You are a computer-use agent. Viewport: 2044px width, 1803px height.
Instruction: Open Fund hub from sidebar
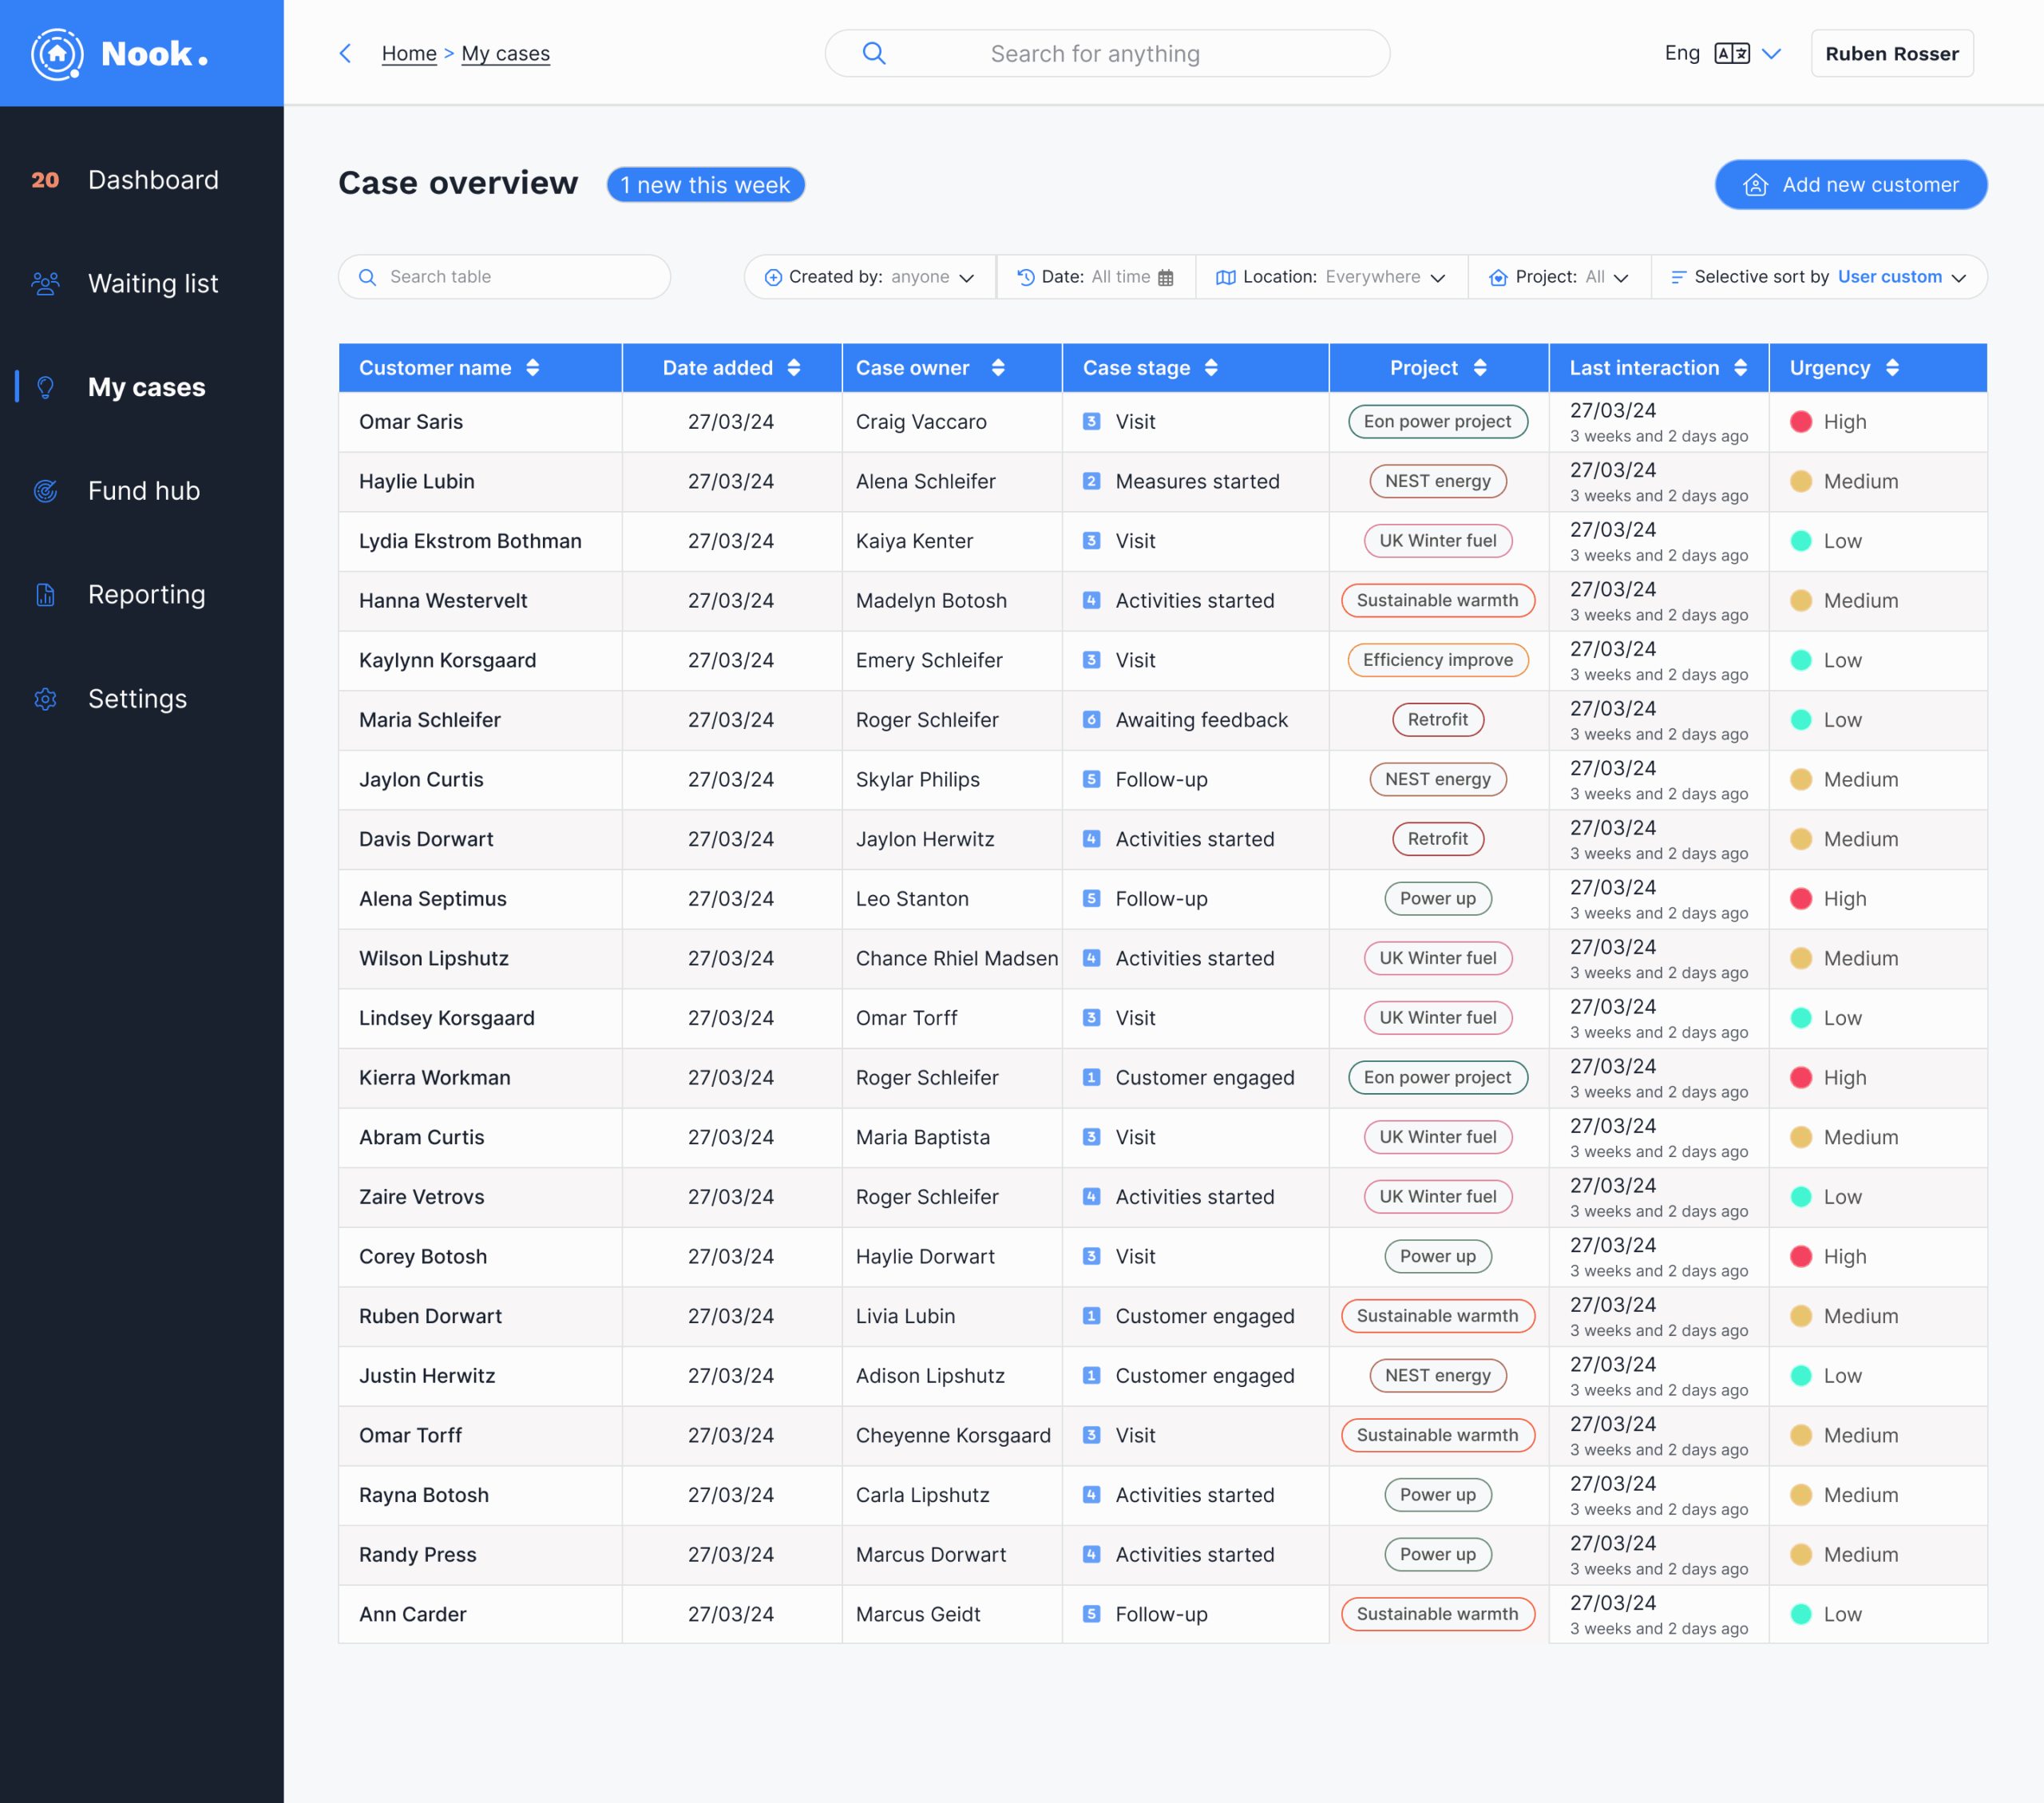pyautogui.click(x=144, y=491)
